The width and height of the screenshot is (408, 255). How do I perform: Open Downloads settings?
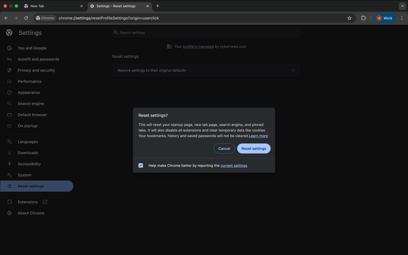(x=28, y=153)
